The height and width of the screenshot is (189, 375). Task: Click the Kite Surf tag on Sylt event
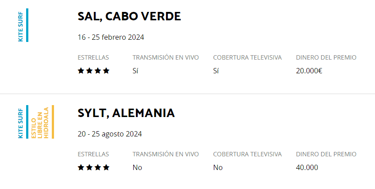coord(20,123)
